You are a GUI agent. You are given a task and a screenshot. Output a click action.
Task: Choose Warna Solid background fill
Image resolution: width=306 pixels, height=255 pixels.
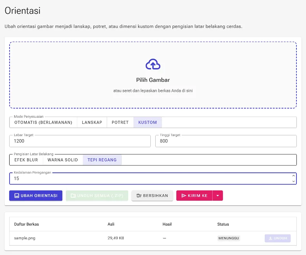pyautogui.click(x=63, y=160)
